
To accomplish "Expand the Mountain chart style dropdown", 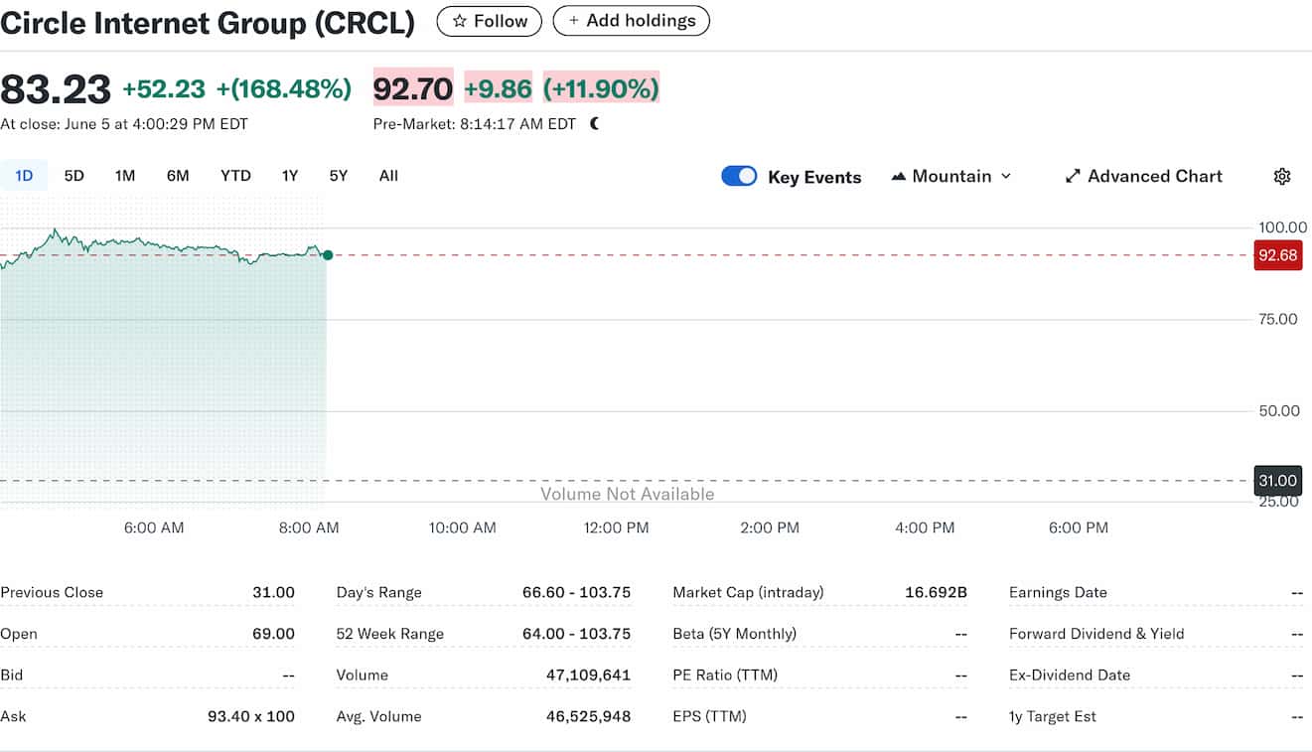I will click(x=951, y=177).
